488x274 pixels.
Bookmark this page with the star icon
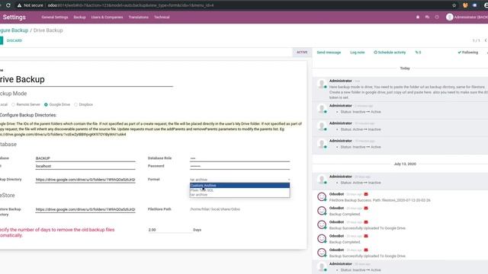(x=454, y=5)
